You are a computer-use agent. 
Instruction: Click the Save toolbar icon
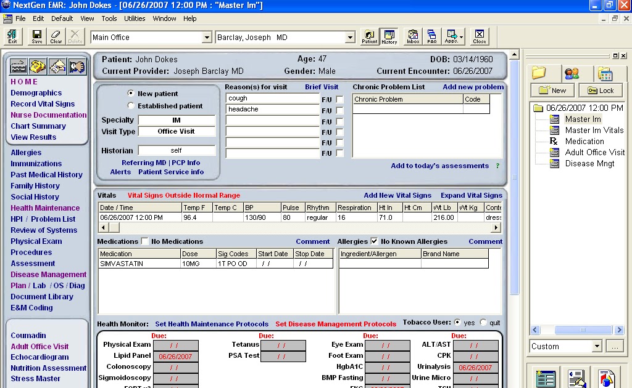click(x=37, y=36)
